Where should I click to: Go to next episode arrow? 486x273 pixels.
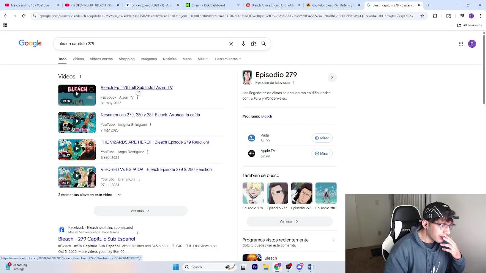[x=332, y=78]
